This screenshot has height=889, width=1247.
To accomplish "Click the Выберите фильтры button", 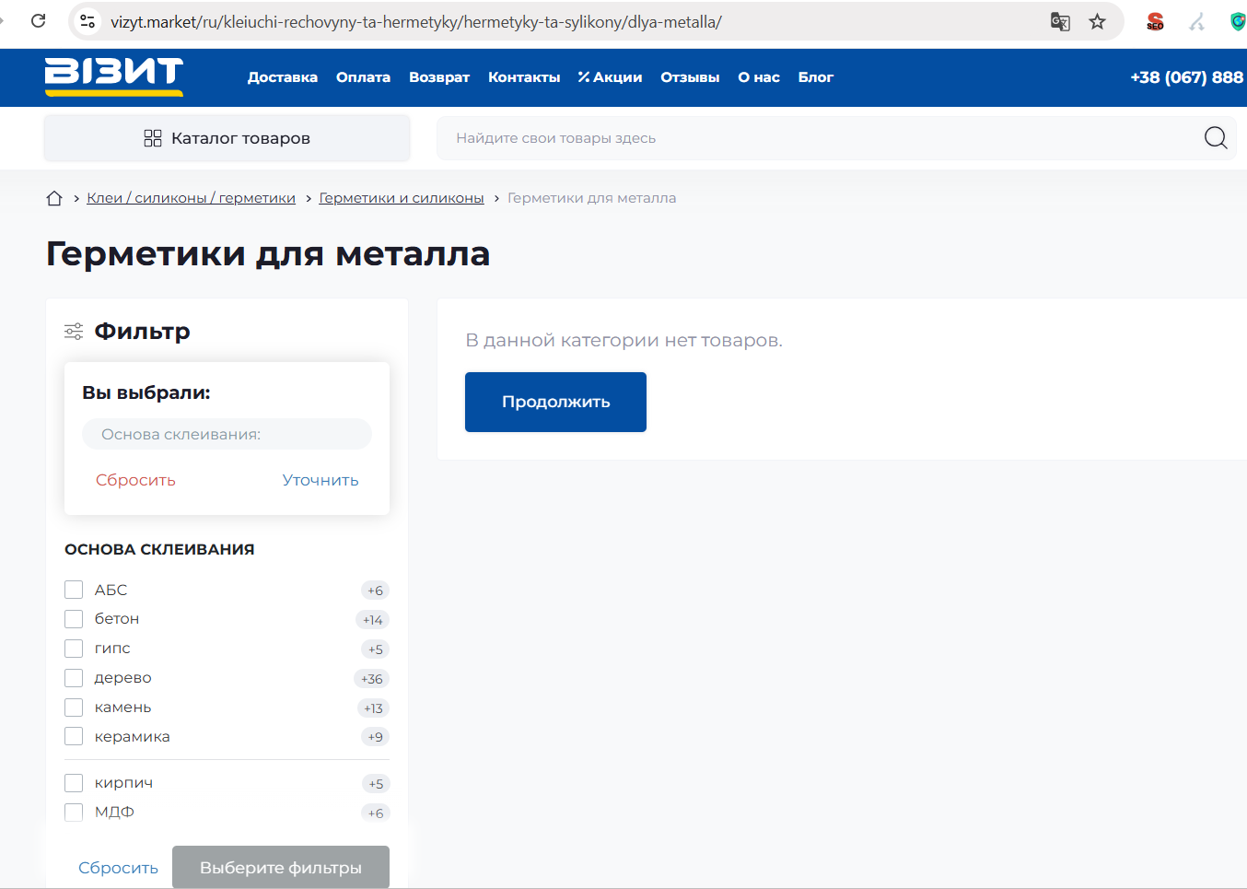I will (281, 868).
